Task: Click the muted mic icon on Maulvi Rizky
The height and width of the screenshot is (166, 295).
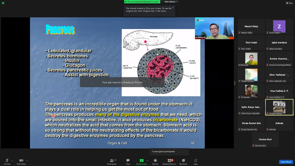Action: (239, 33)
